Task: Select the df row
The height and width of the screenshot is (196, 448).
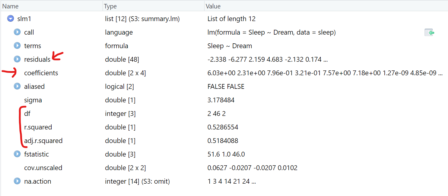Action: tap(27, 114)
